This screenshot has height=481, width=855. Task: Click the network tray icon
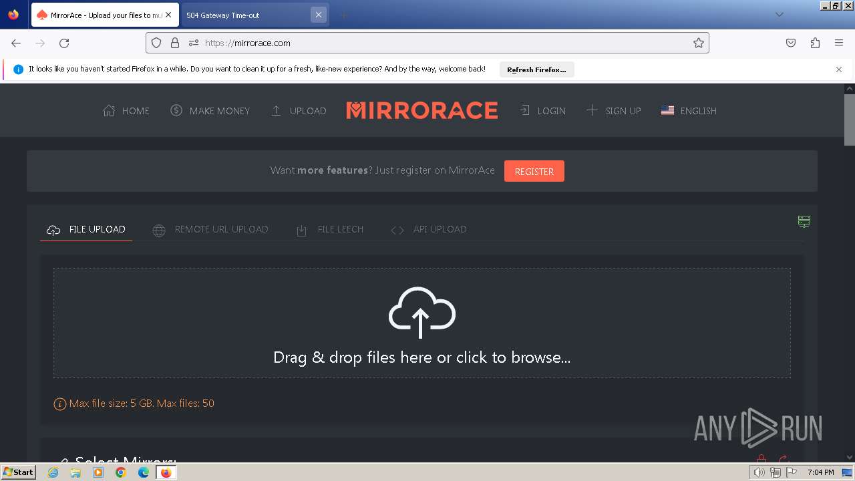pyautogui.click(x=776, y=472)
